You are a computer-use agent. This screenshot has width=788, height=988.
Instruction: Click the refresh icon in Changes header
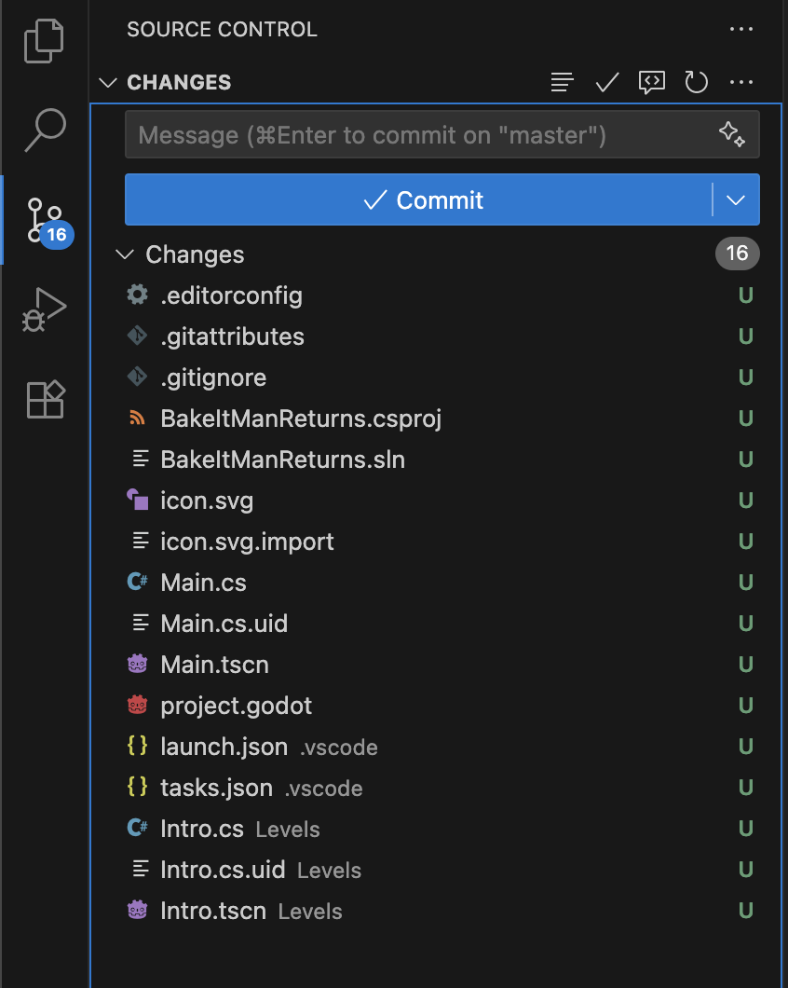[696, 82]
